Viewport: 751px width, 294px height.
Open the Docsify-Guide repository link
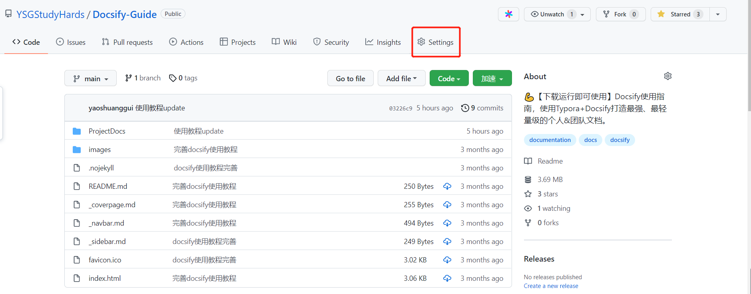[125, 14]
